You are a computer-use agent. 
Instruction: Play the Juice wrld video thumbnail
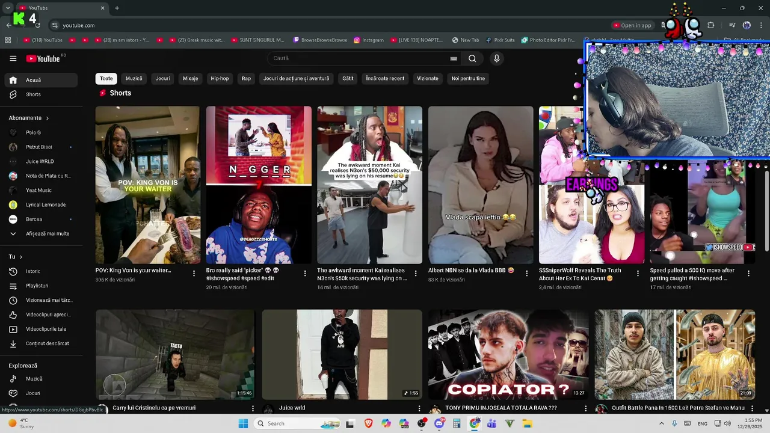(x=342, y=355)
